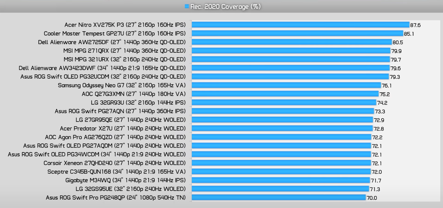Click the MSI MPG 321URX bar
The image size is (443, 208).
(291, 59)
